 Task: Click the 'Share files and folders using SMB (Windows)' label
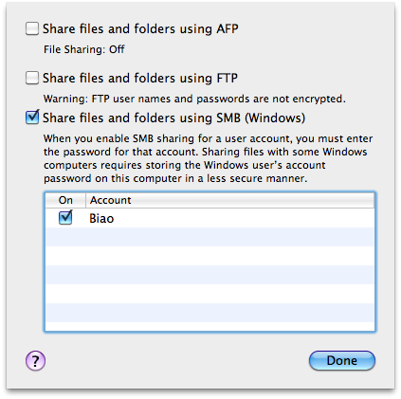pyautogui.click(x=173, y=118)
